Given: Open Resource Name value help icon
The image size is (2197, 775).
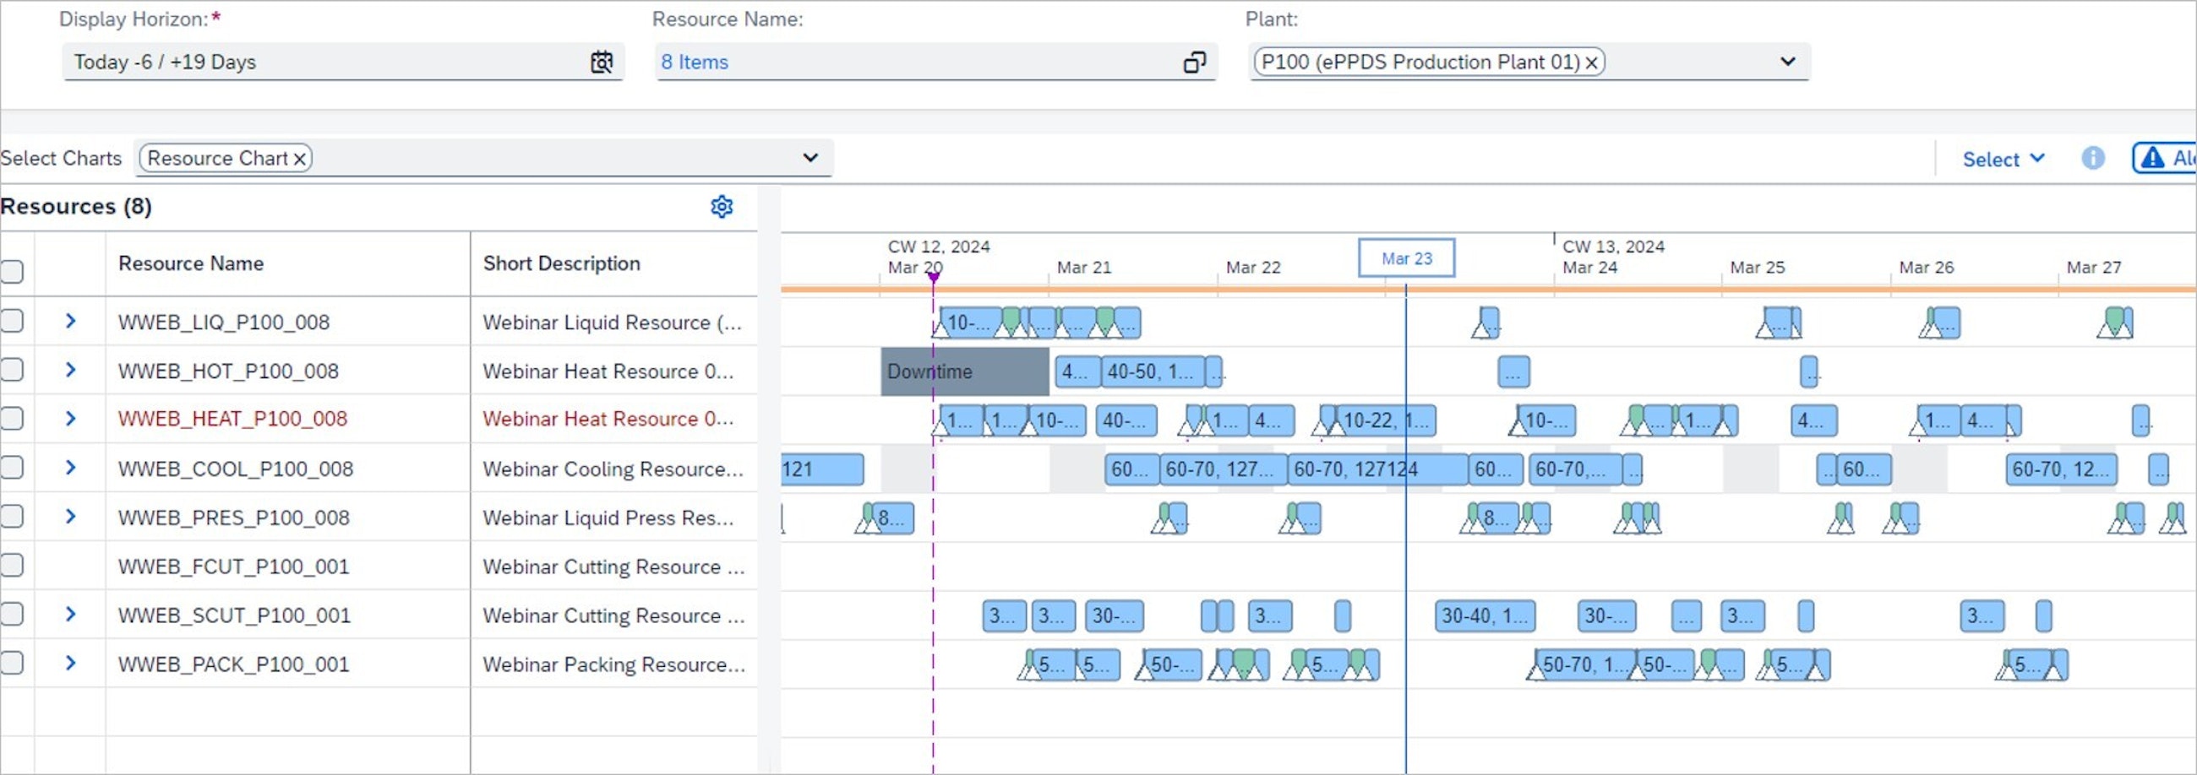Looking at the screenshot, I should (x=1194, y=62).
